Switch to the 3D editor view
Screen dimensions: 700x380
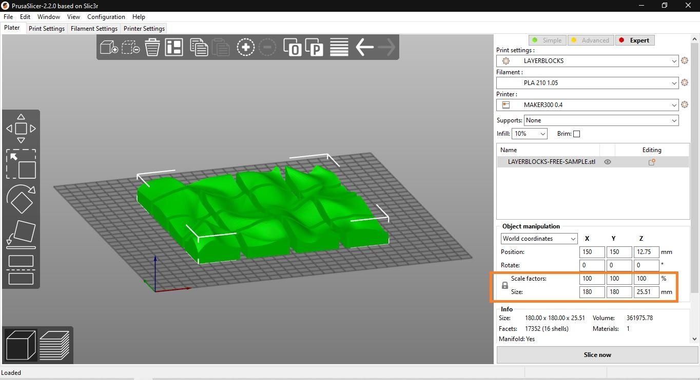[21, 345]
